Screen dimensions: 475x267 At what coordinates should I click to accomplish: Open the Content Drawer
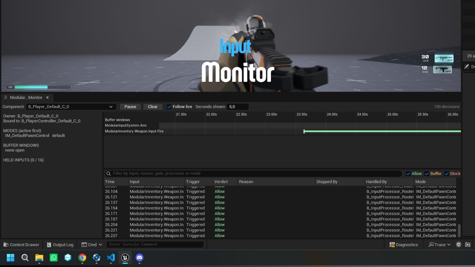click(21, 245)
